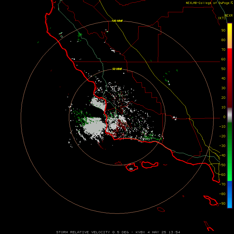Click the 40 value on velocity scale
Image resolution: width=234 pixels, height=234 pixels.
pos(223,78)
